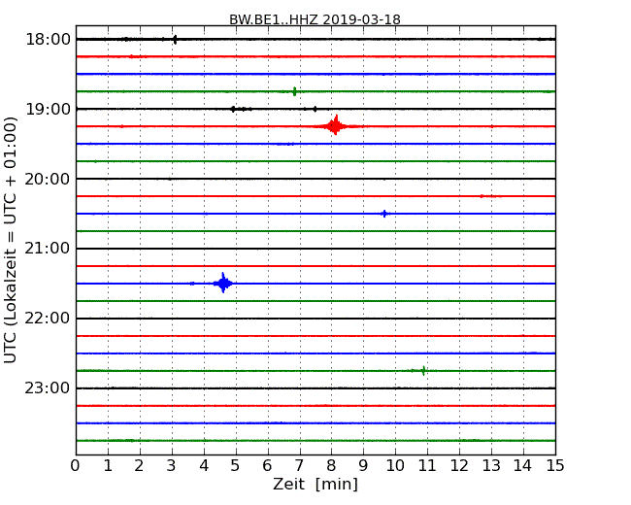Click the plot title BW.BE1..HHZ 2019-03-18
This screenshot has width=631, height=505.
click(x=315, y=19)
